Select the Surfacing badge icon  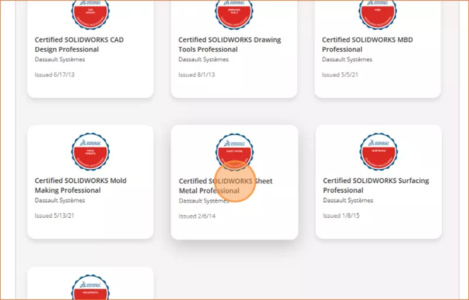click(378, 152)
